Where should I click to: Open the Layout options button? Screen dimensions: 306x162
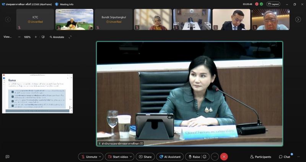273,4
